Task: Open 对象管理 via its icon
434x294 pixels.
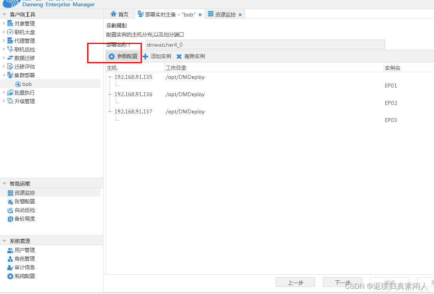Action: pos(10,24)
